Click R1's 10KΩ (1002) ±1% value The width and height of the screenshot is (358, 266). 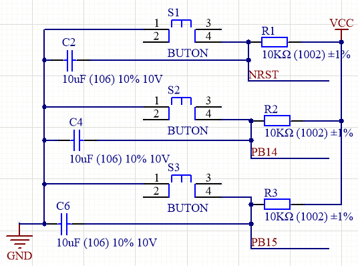(306, 55)
